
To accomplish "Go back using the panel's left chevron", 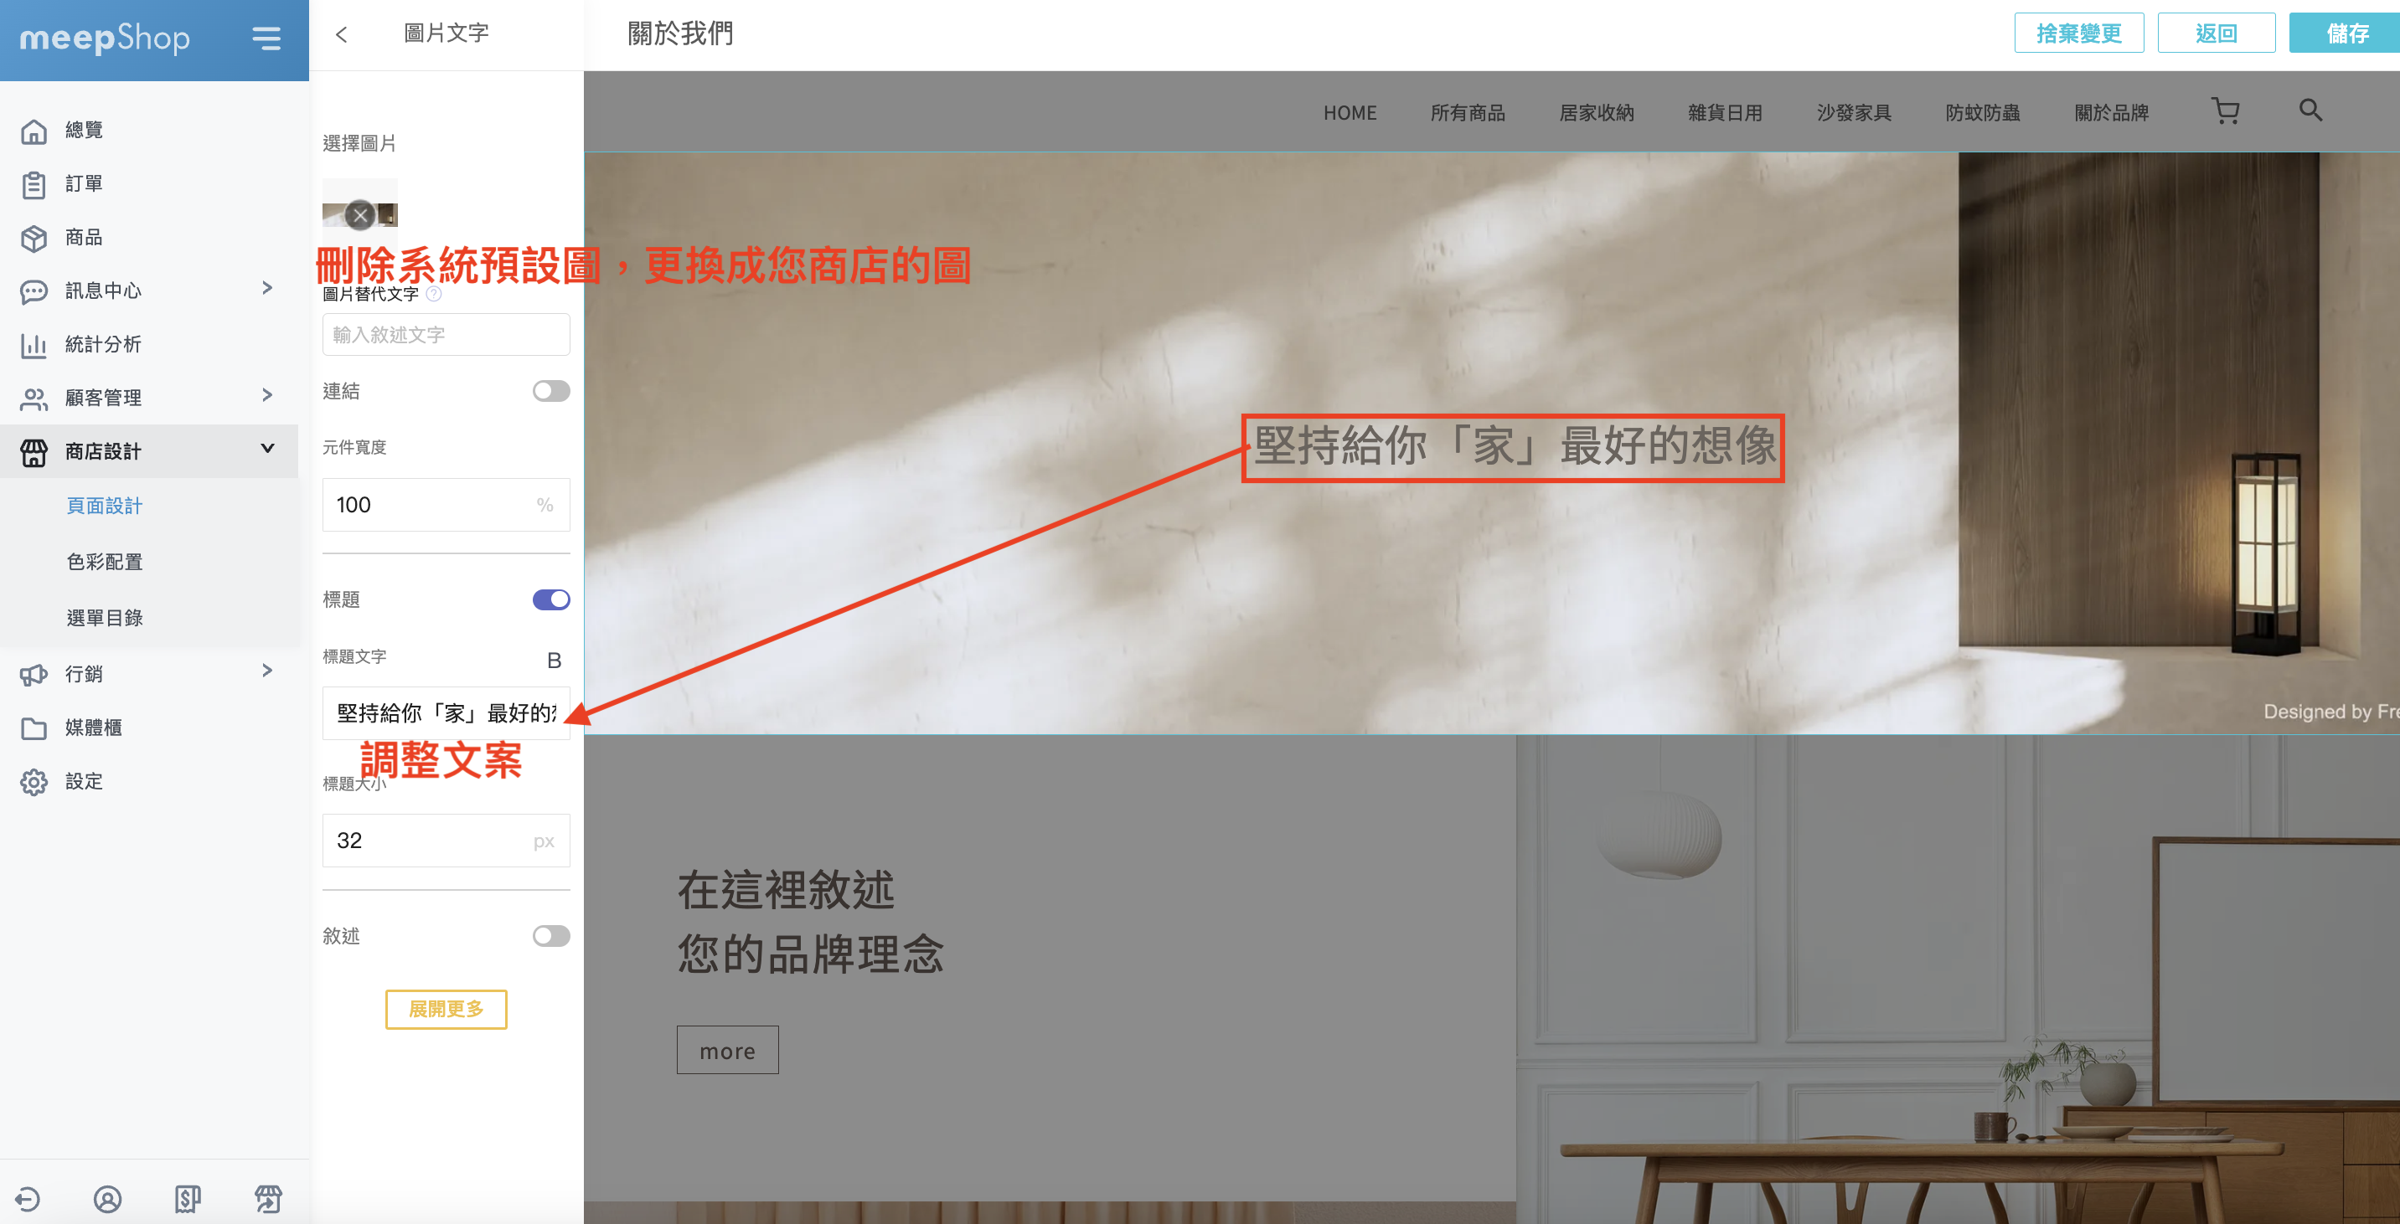I will (342, 34).
